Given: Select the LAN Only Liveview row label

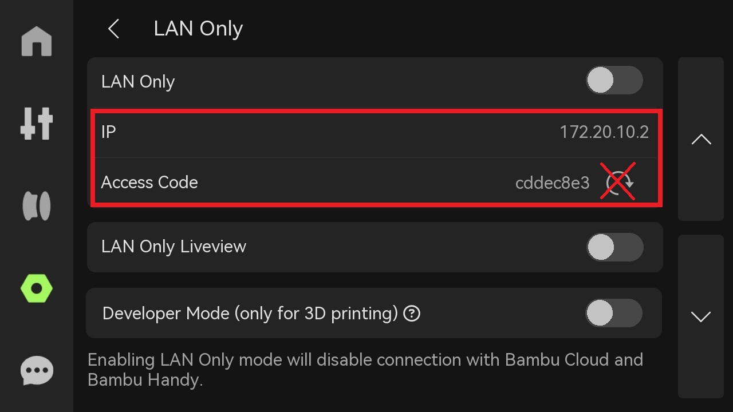Looking at the screenshot, I should [x=174, y=247].
